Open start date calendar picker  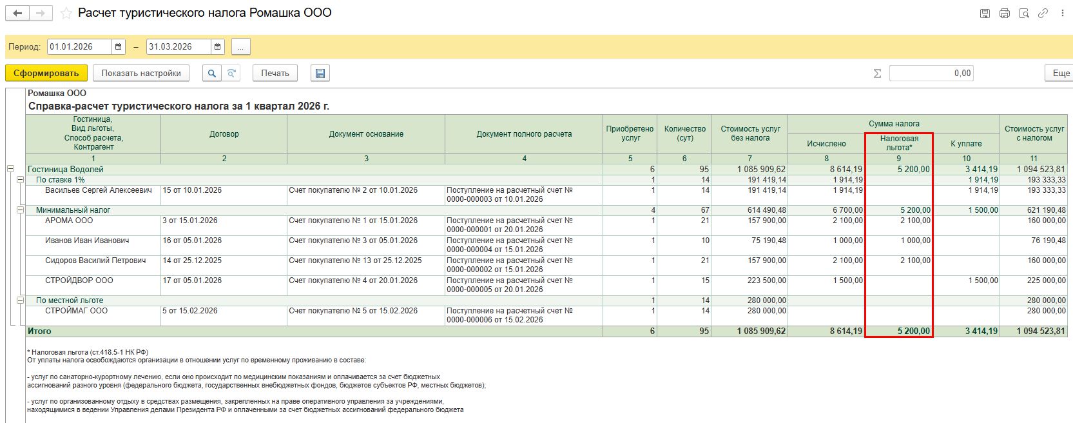[x=119, y=47]
